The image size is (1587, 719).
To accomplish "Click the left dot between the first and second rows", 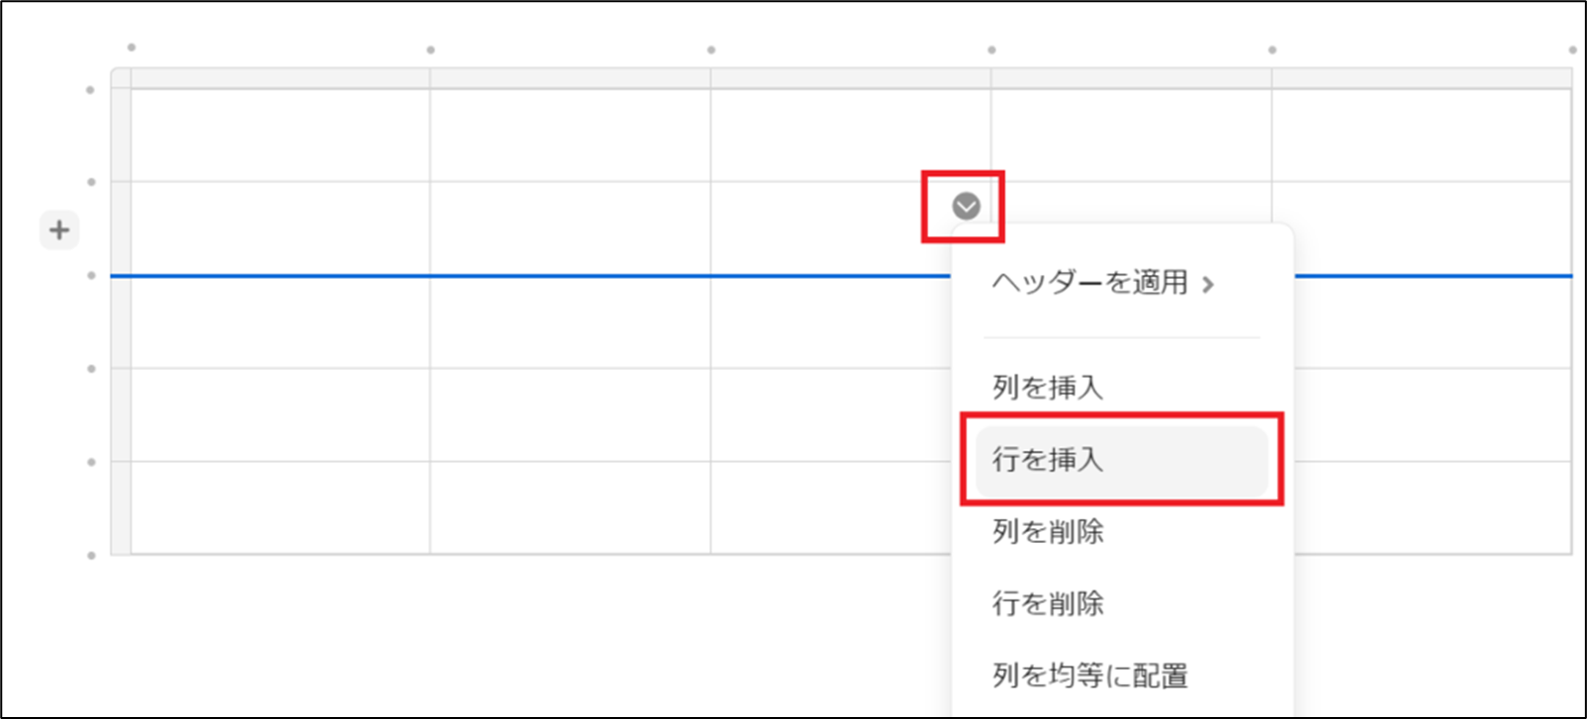I will tap(91, 182).
